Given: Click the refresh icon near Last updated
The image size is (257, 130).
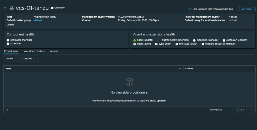Looking at the screenshot, I should tap(189, 9).
